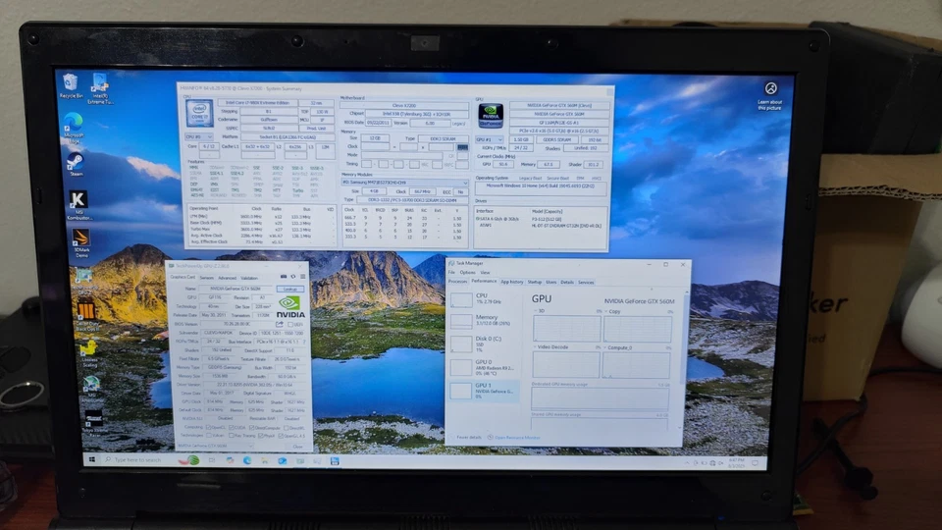Open the memory module Samsung dropdown in HWiNFO
This screenshot has height=530, width=942.
coord(404,183)
